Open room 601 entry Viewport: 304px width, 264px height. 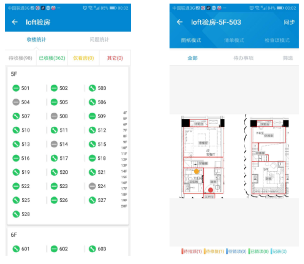(21, 249)
